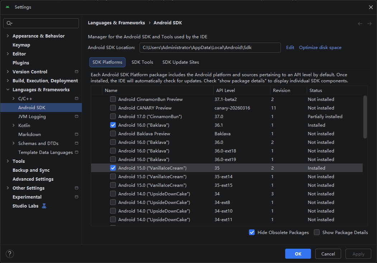Click the back navigation arrow icon
Image resolution: width=377 pixels, height=263 pixels.
pyautogui.click(x=360, y=24)
